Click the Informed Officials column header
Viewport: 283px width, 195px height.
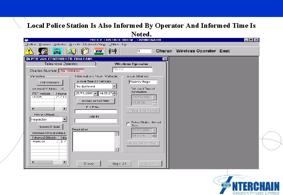[x=45, y=138]
